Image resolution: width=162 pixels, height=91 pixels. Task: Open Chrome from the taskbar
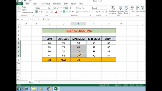click(x=49, y=89)
